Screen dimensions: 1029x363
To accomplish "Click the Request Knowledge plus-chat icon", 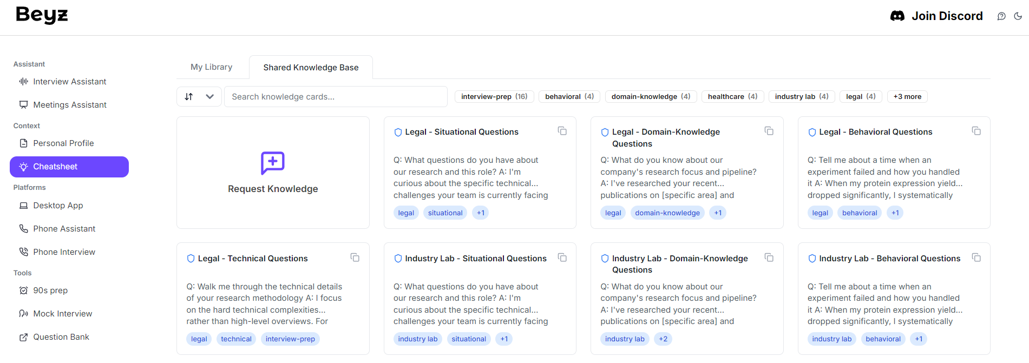I will (x=273, y=163).
